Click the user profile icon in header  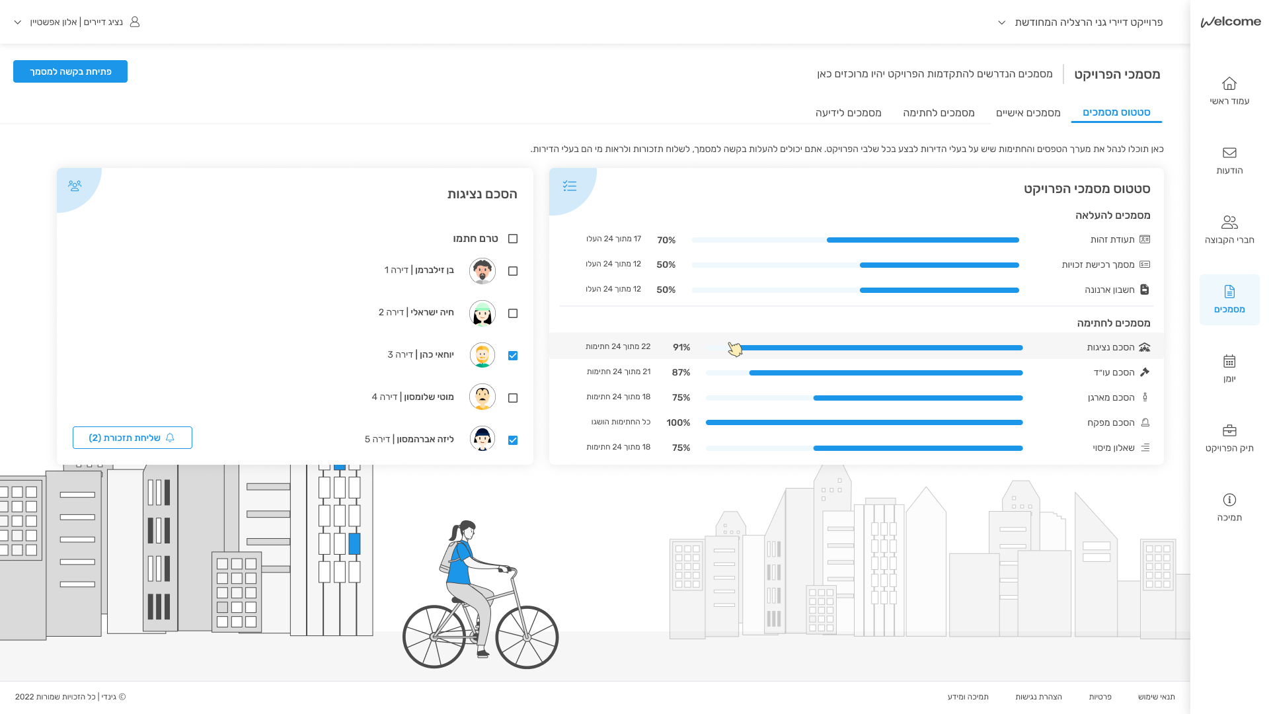pyautogui.click(x=135, y=22)
